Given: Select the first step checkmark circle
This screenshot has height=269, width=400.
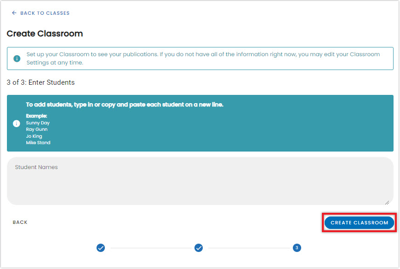Looking at the screenshot, I should click(101, 248).
